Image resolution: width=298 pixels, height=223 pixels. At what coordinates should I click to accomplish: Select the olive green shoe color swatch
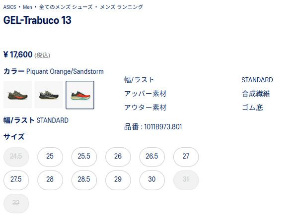(17, 95)
